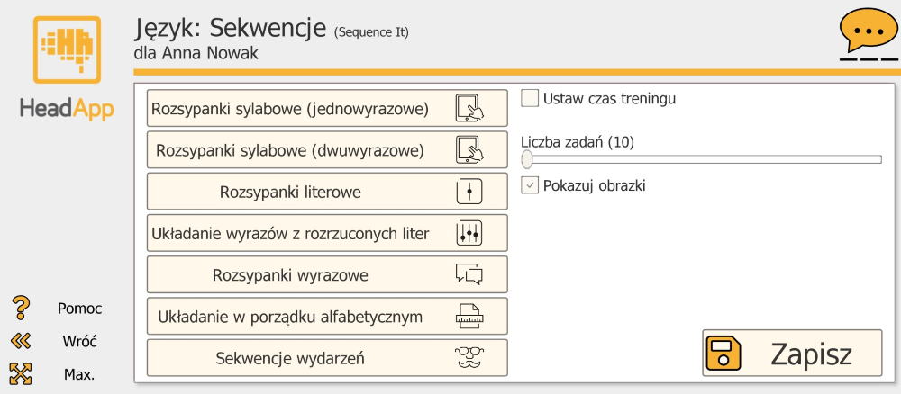Click slider icon in Rozsypanki literowe
The image size is (901, 394).
point(469,191)
